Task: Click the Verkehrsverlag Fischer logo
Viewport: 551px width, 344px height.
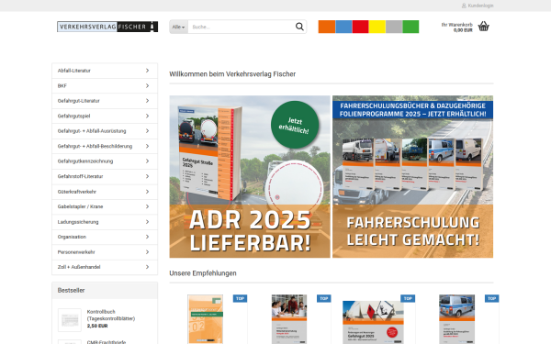Action: (107, 27)
